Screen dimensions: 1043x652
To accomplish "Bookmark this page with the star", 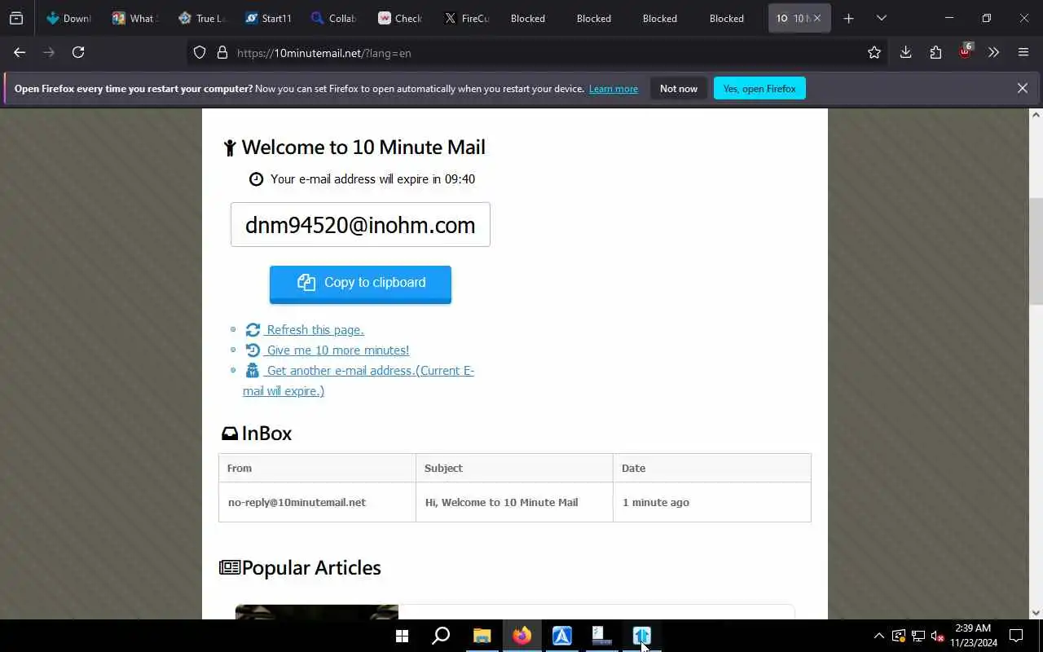I will click(x=874, y=53).
